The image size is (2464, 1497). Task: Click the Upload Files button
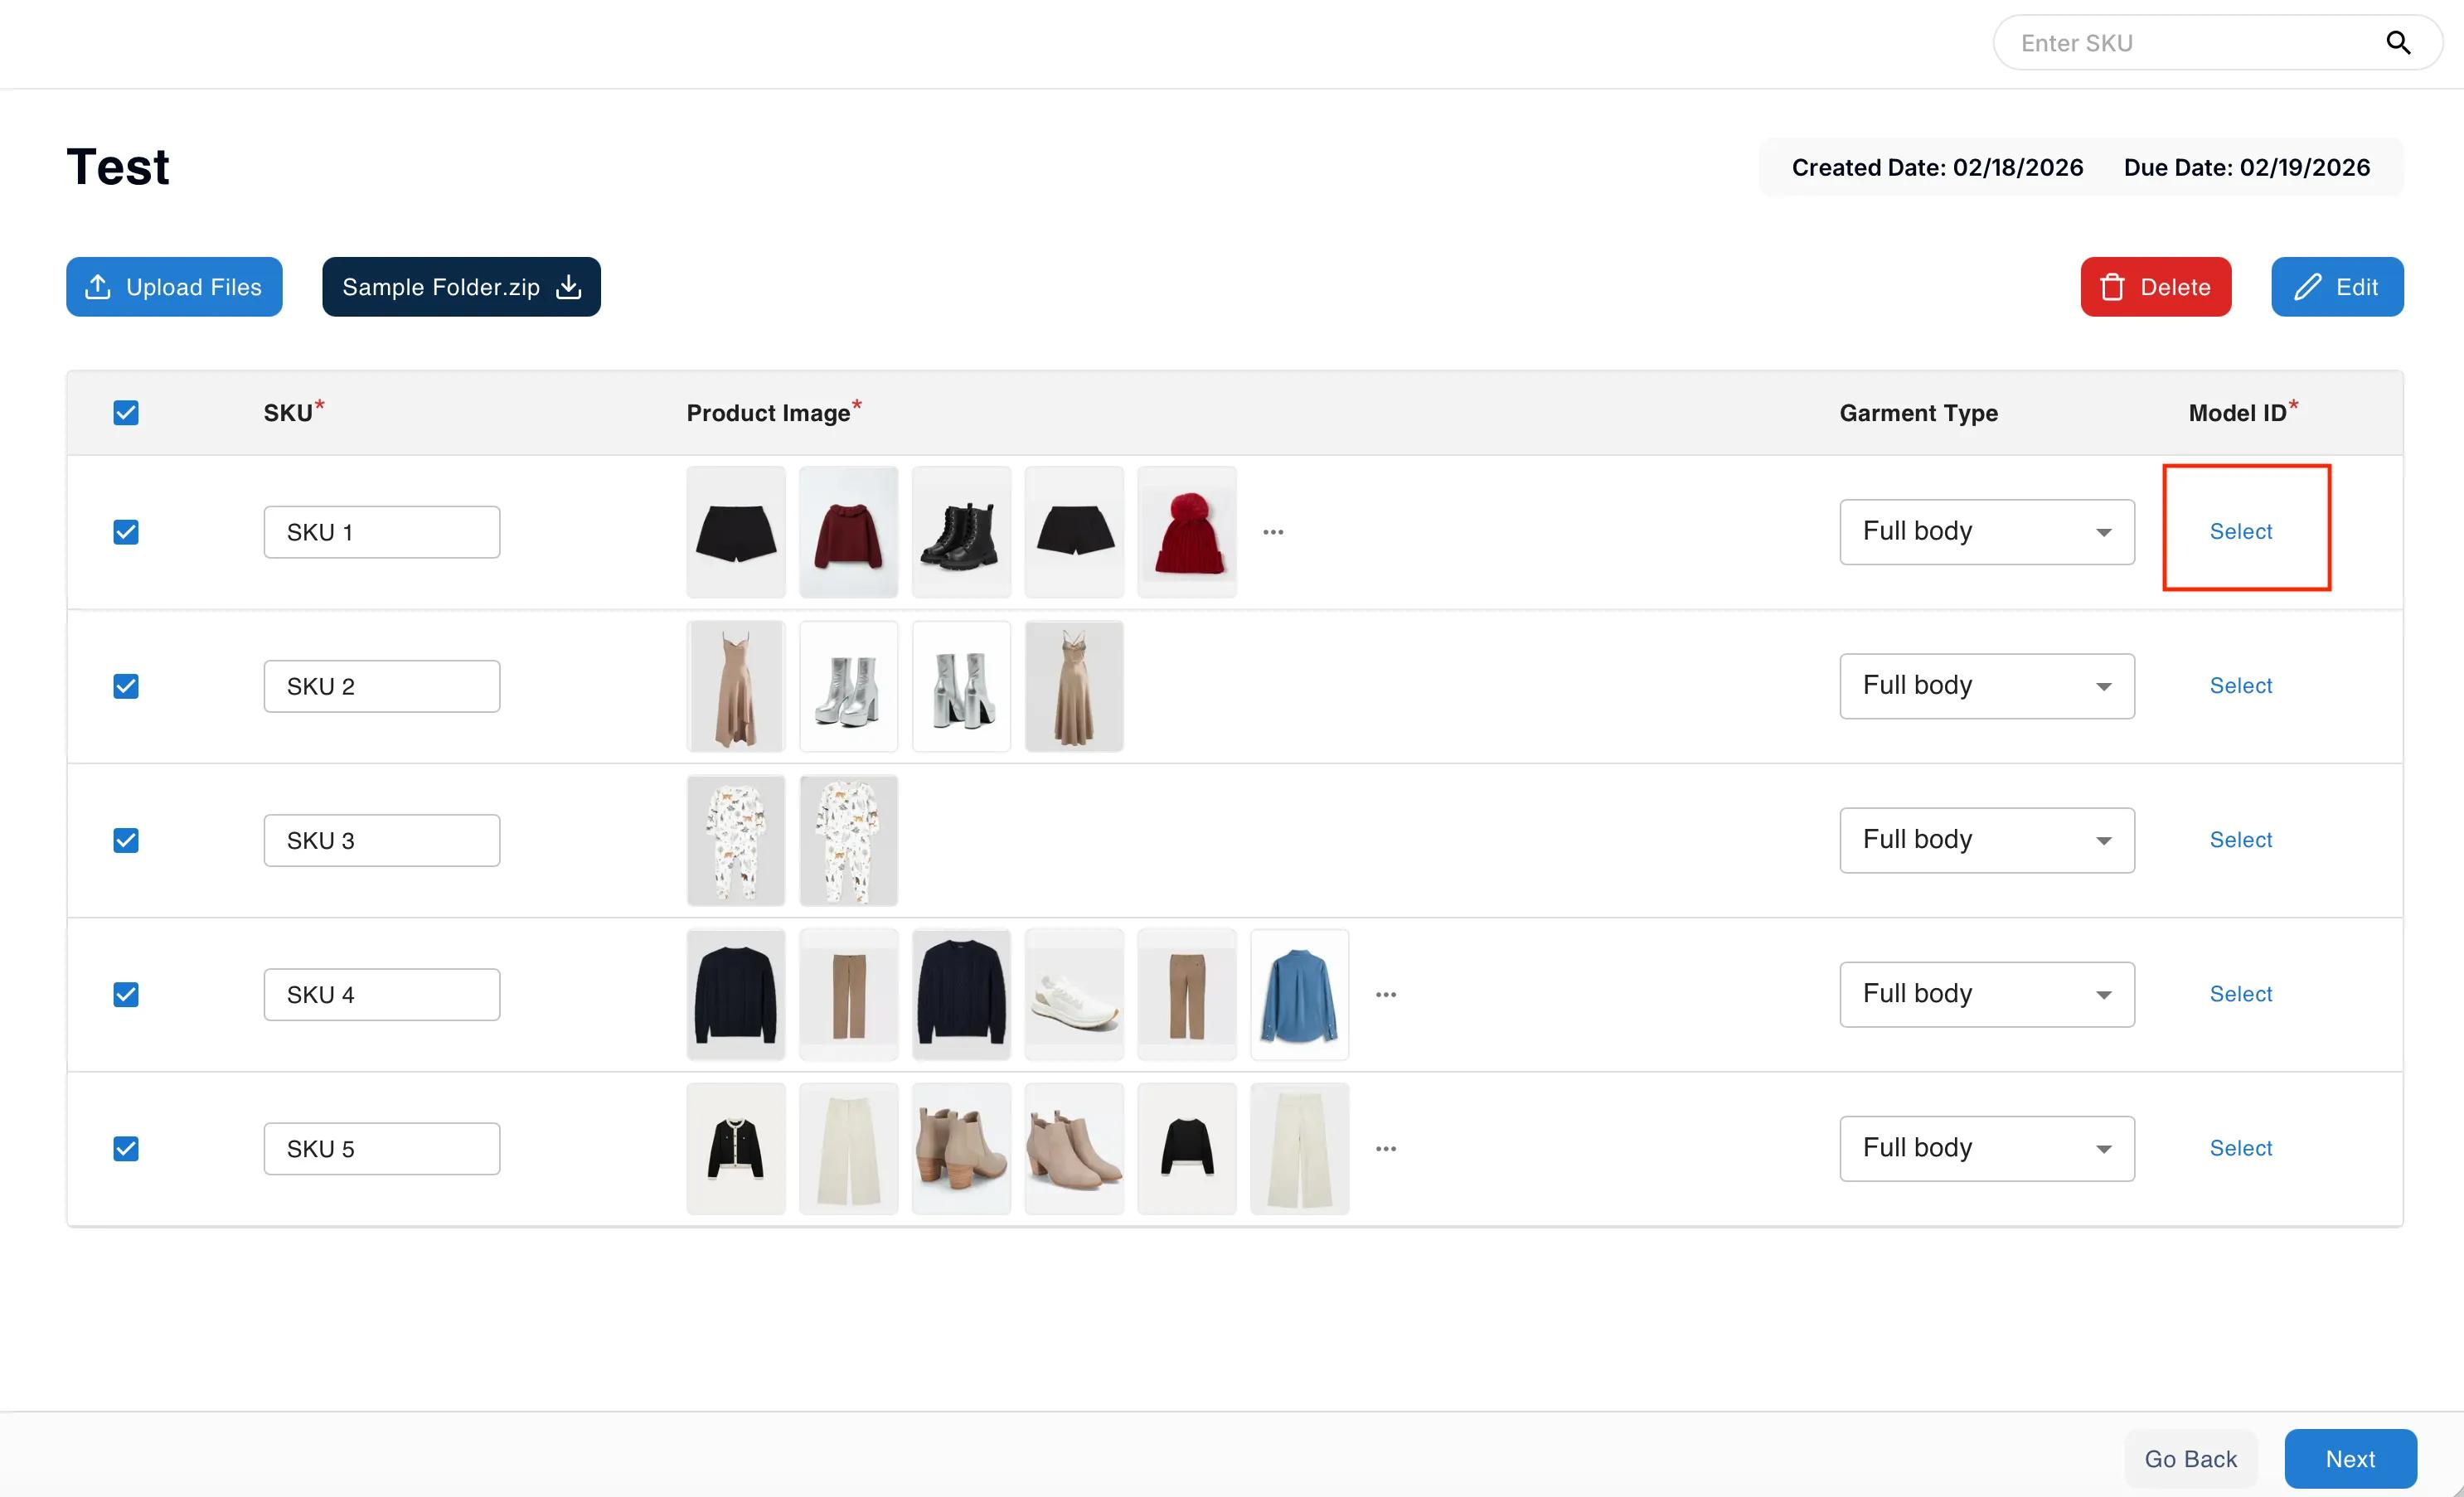[x=174, y=287]
